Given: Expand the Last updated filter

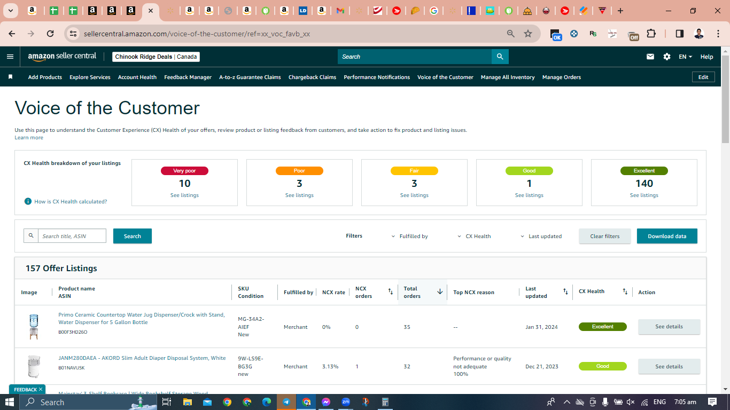Looking at the screenshot, I should coord(541,236).
